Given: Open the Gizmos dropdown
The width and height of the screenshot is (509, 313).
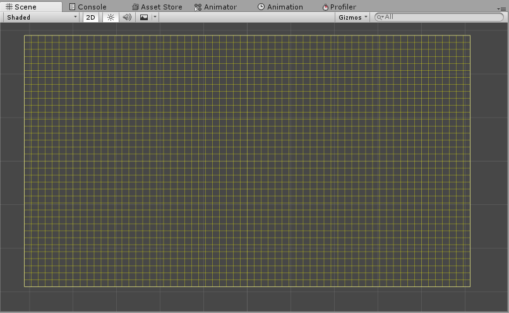Looking at the screenshot, I should point(352,17).
